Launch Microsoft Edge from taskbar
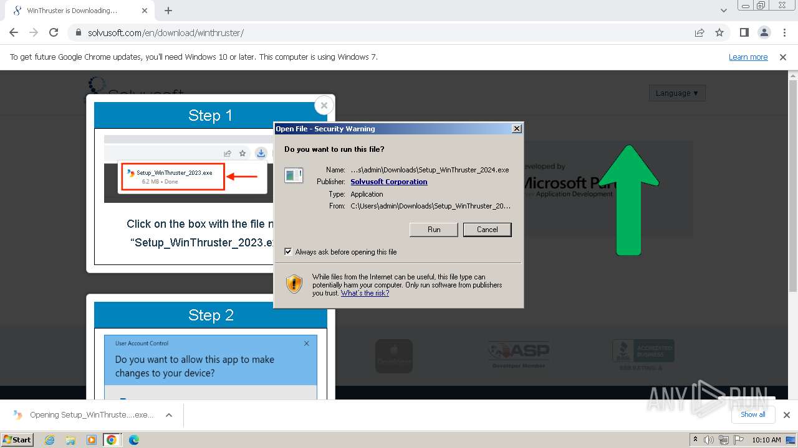Viewport: 798px width, 448px height. [133, 440]
